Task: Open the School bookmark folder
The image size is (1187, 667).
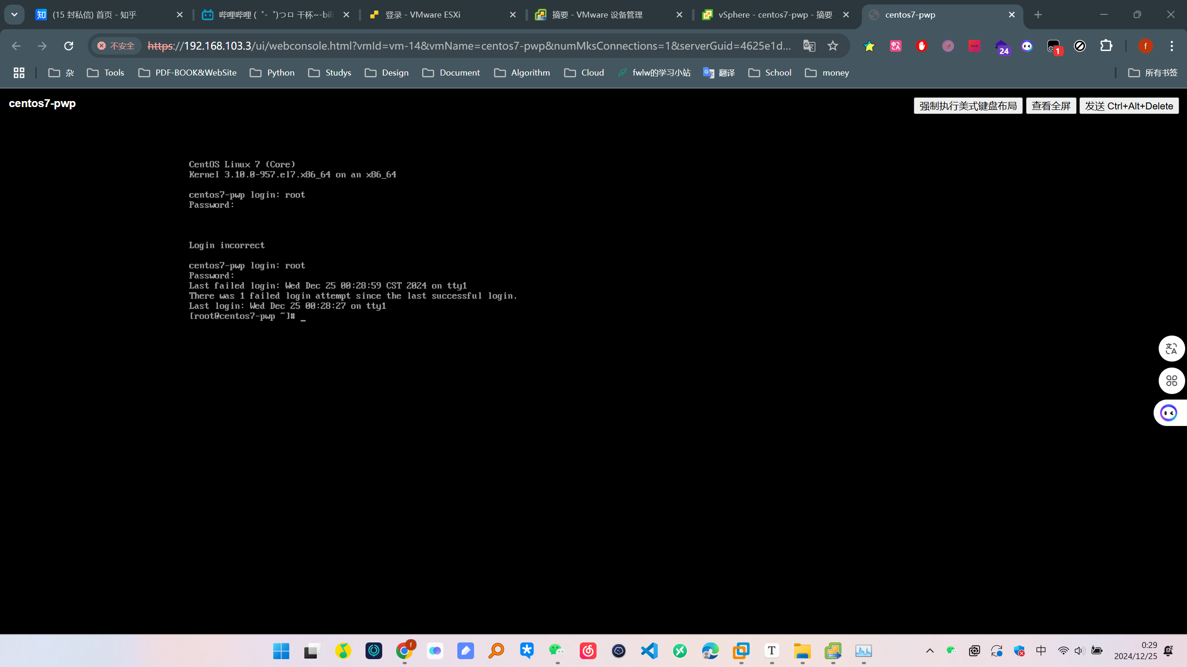Action: pos(770,73)
